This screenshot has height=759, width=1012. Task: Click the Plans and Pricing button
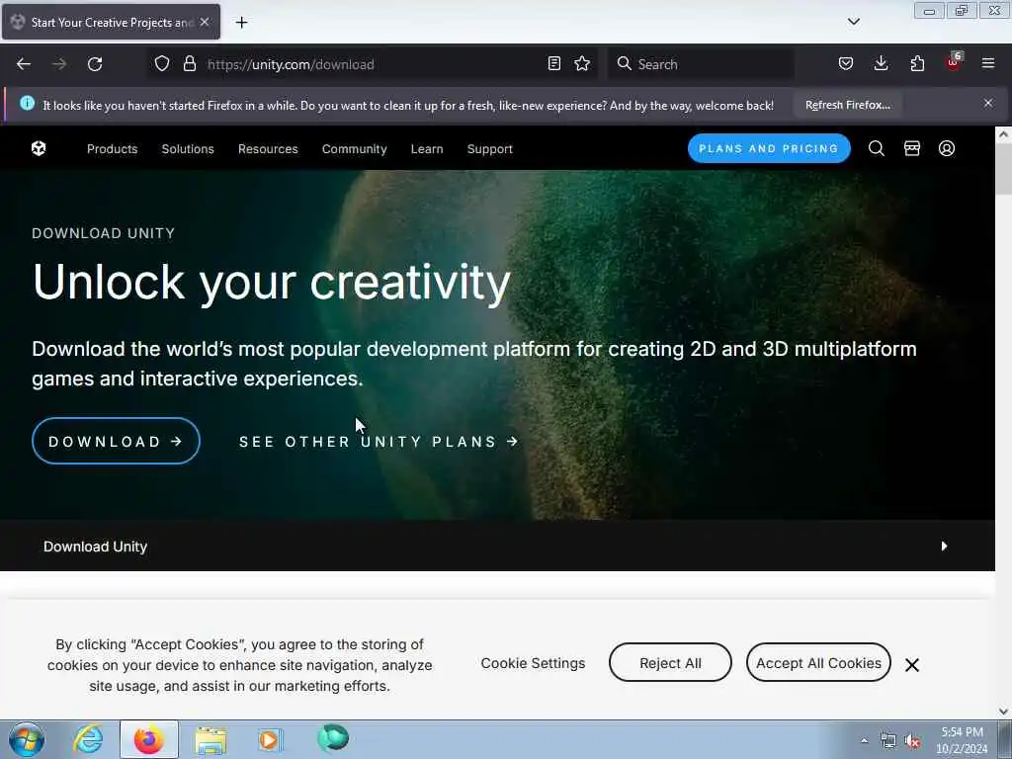coord(769,148)
